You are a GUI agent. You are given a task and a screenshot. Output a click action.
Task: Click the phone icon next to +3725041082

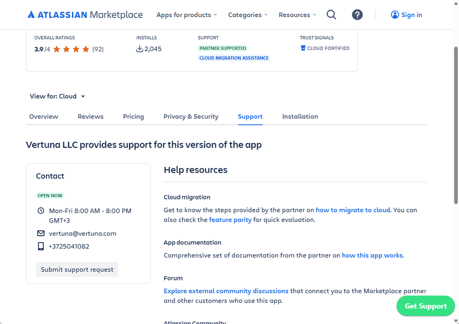[x=41, y=246]
